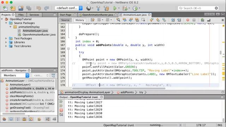Click the Output settings icon below Stop
226x127 pixels.
[61, 114]
